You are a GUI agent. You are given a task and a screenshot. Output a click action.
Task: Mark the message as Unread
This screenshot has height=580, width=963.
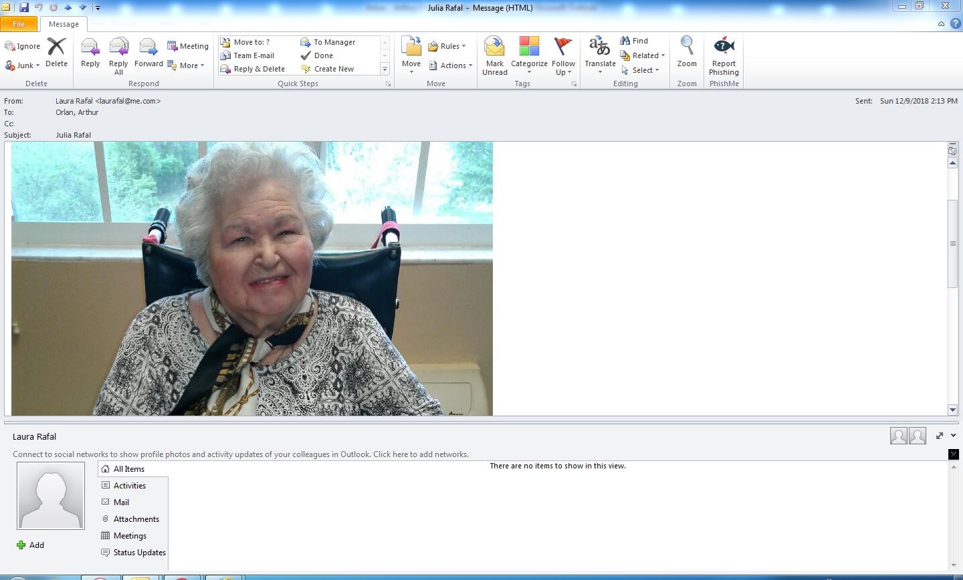coord(494,55)
